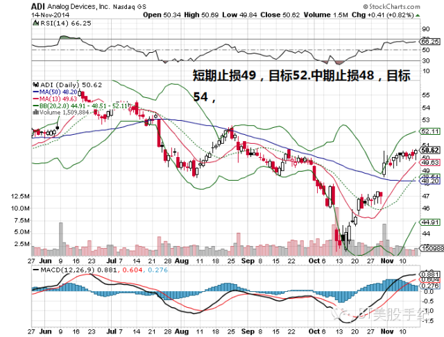Click the candlestick icon beside ADI (Daily)

(36, 85)
